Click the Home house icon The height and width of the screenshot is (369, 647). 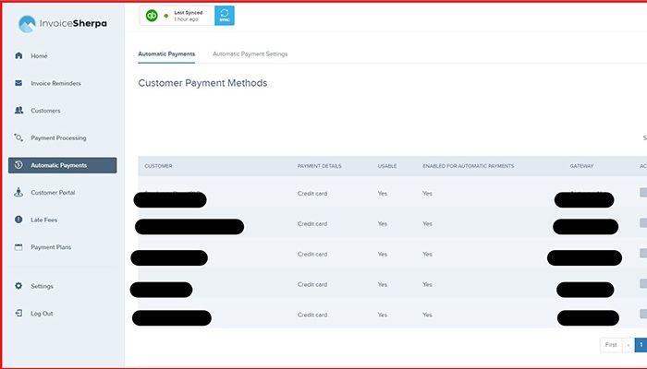pyautogui.click(x=18, y=55)
